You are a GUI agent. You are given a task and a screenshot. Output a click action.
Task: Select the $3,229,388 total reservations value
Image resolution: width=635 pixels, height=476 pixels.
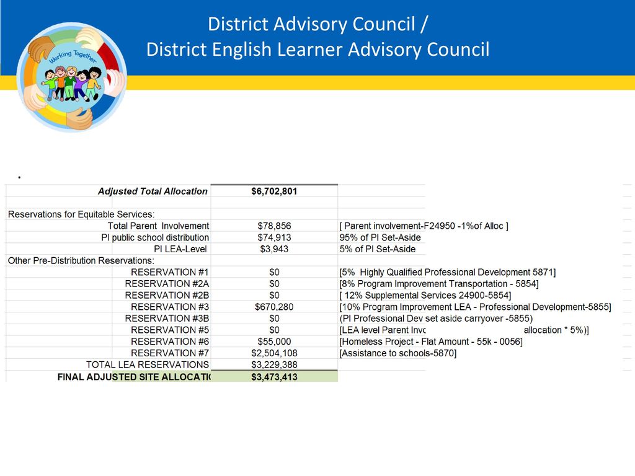274,364
